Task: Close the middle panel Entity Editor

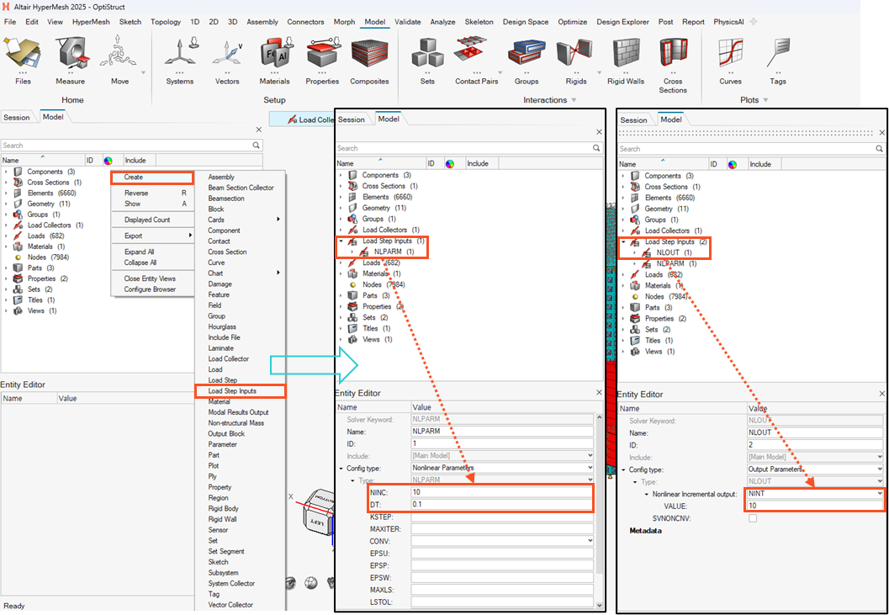Action: [600, 393]
